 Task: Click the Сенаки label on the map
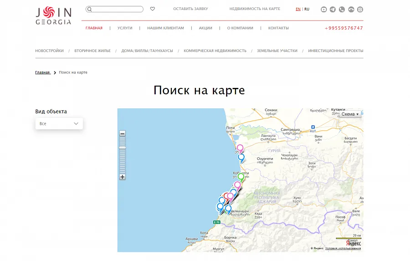pos(271,110)
